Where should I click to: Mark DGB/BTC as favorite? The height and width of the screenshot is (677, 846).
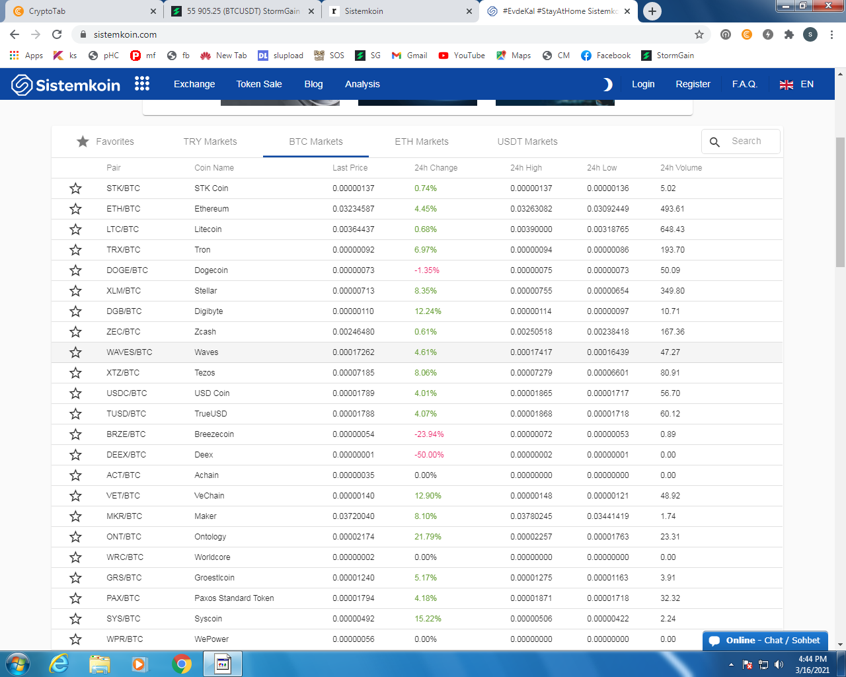[x=75, y=311]
